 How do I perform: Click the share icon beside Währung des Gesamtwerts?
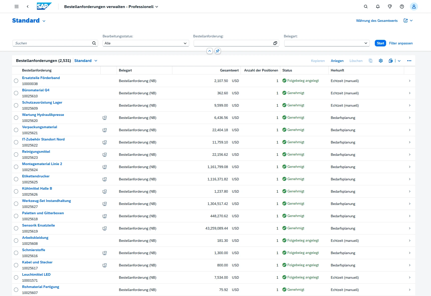click(406, 21)
